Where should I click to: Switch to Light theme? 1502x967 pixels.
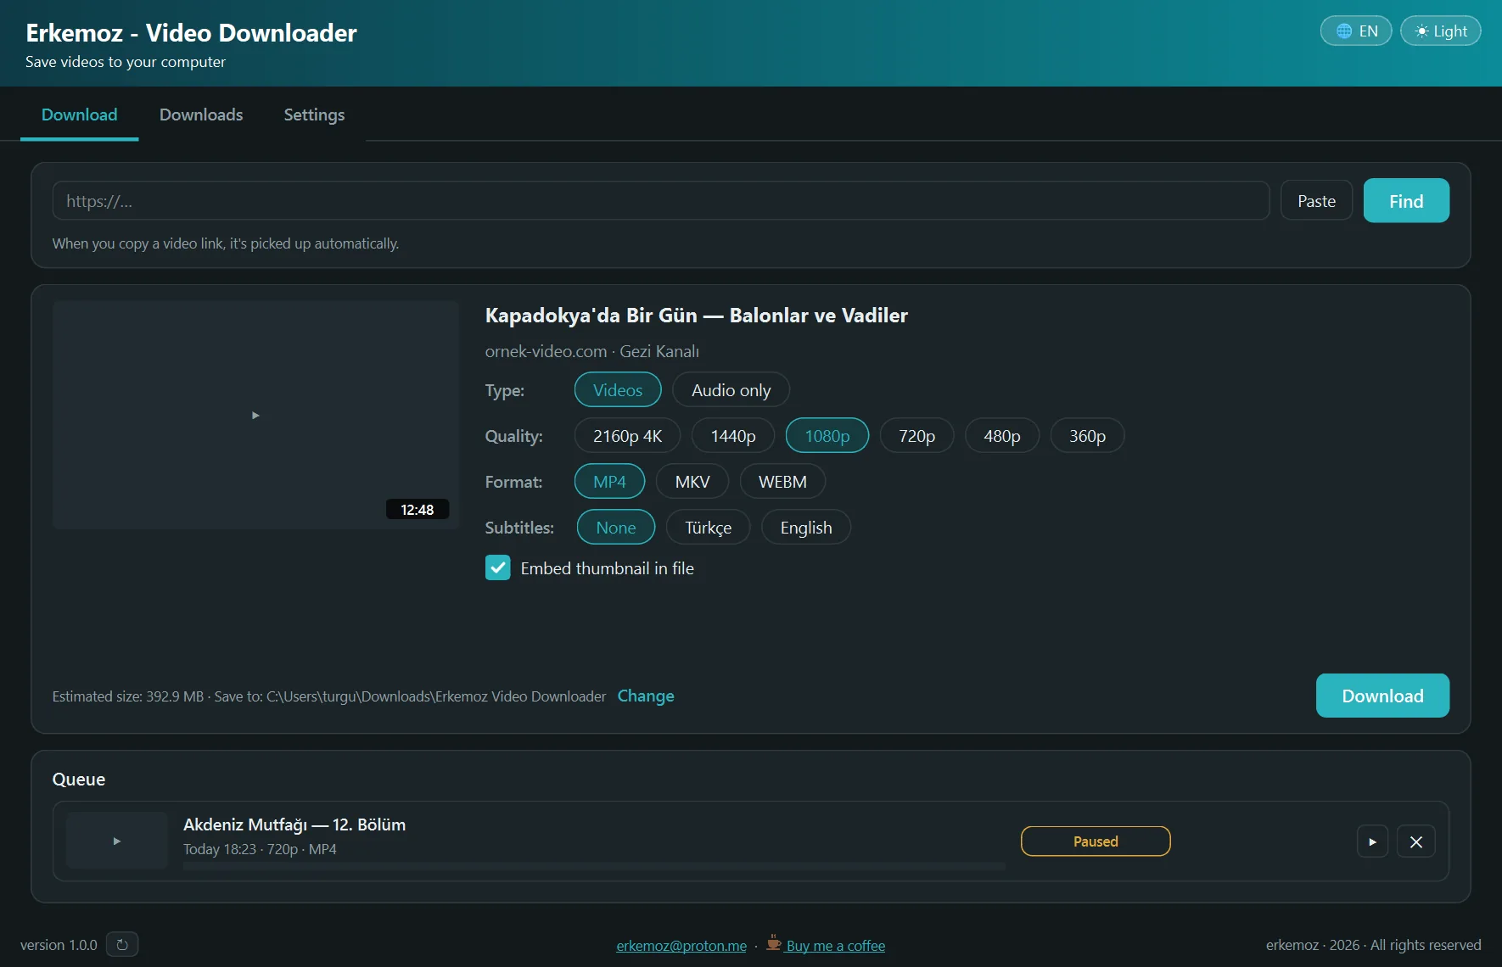pos(1440,31)
